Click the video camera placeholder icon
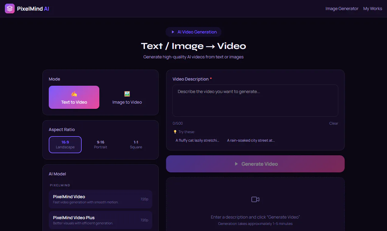The width and height of the screenshot is (387, 231). point(255,199)
